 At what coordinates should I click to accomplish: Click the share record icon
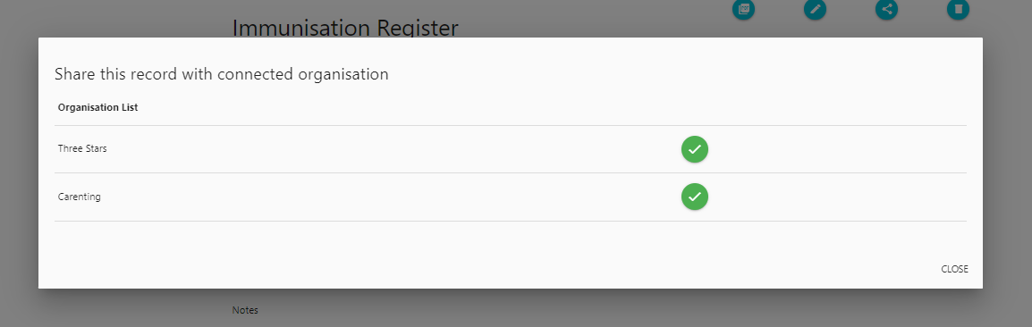point(886,9)
